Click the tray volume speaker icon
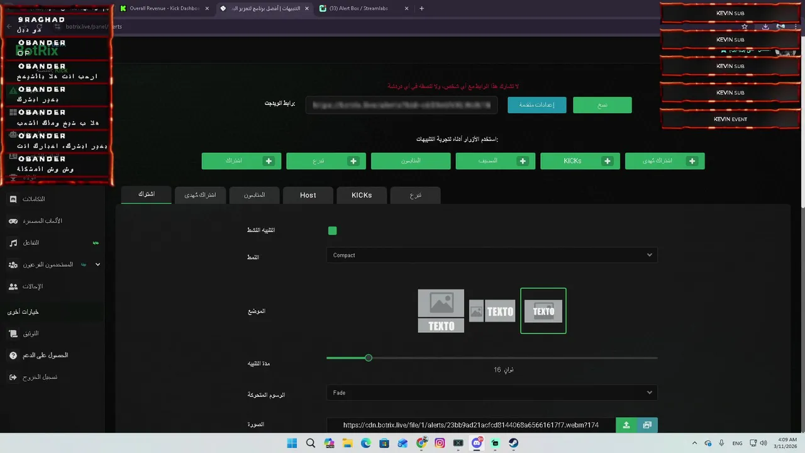Screen dimensions: 805x453 763,444
